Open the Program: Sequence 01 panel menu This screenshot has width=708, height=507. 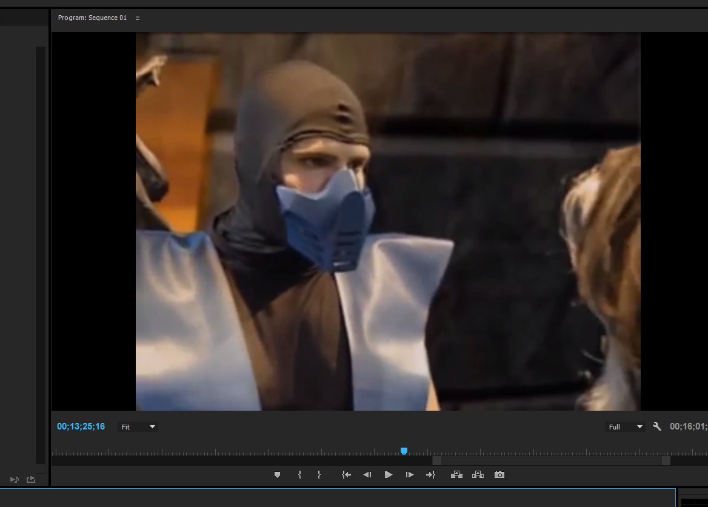point(137,18)
